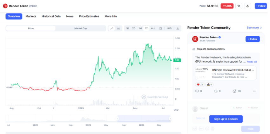This screenshot has width=270, height=134.
Task: Select the line chart icon
Action: (111, 28)
